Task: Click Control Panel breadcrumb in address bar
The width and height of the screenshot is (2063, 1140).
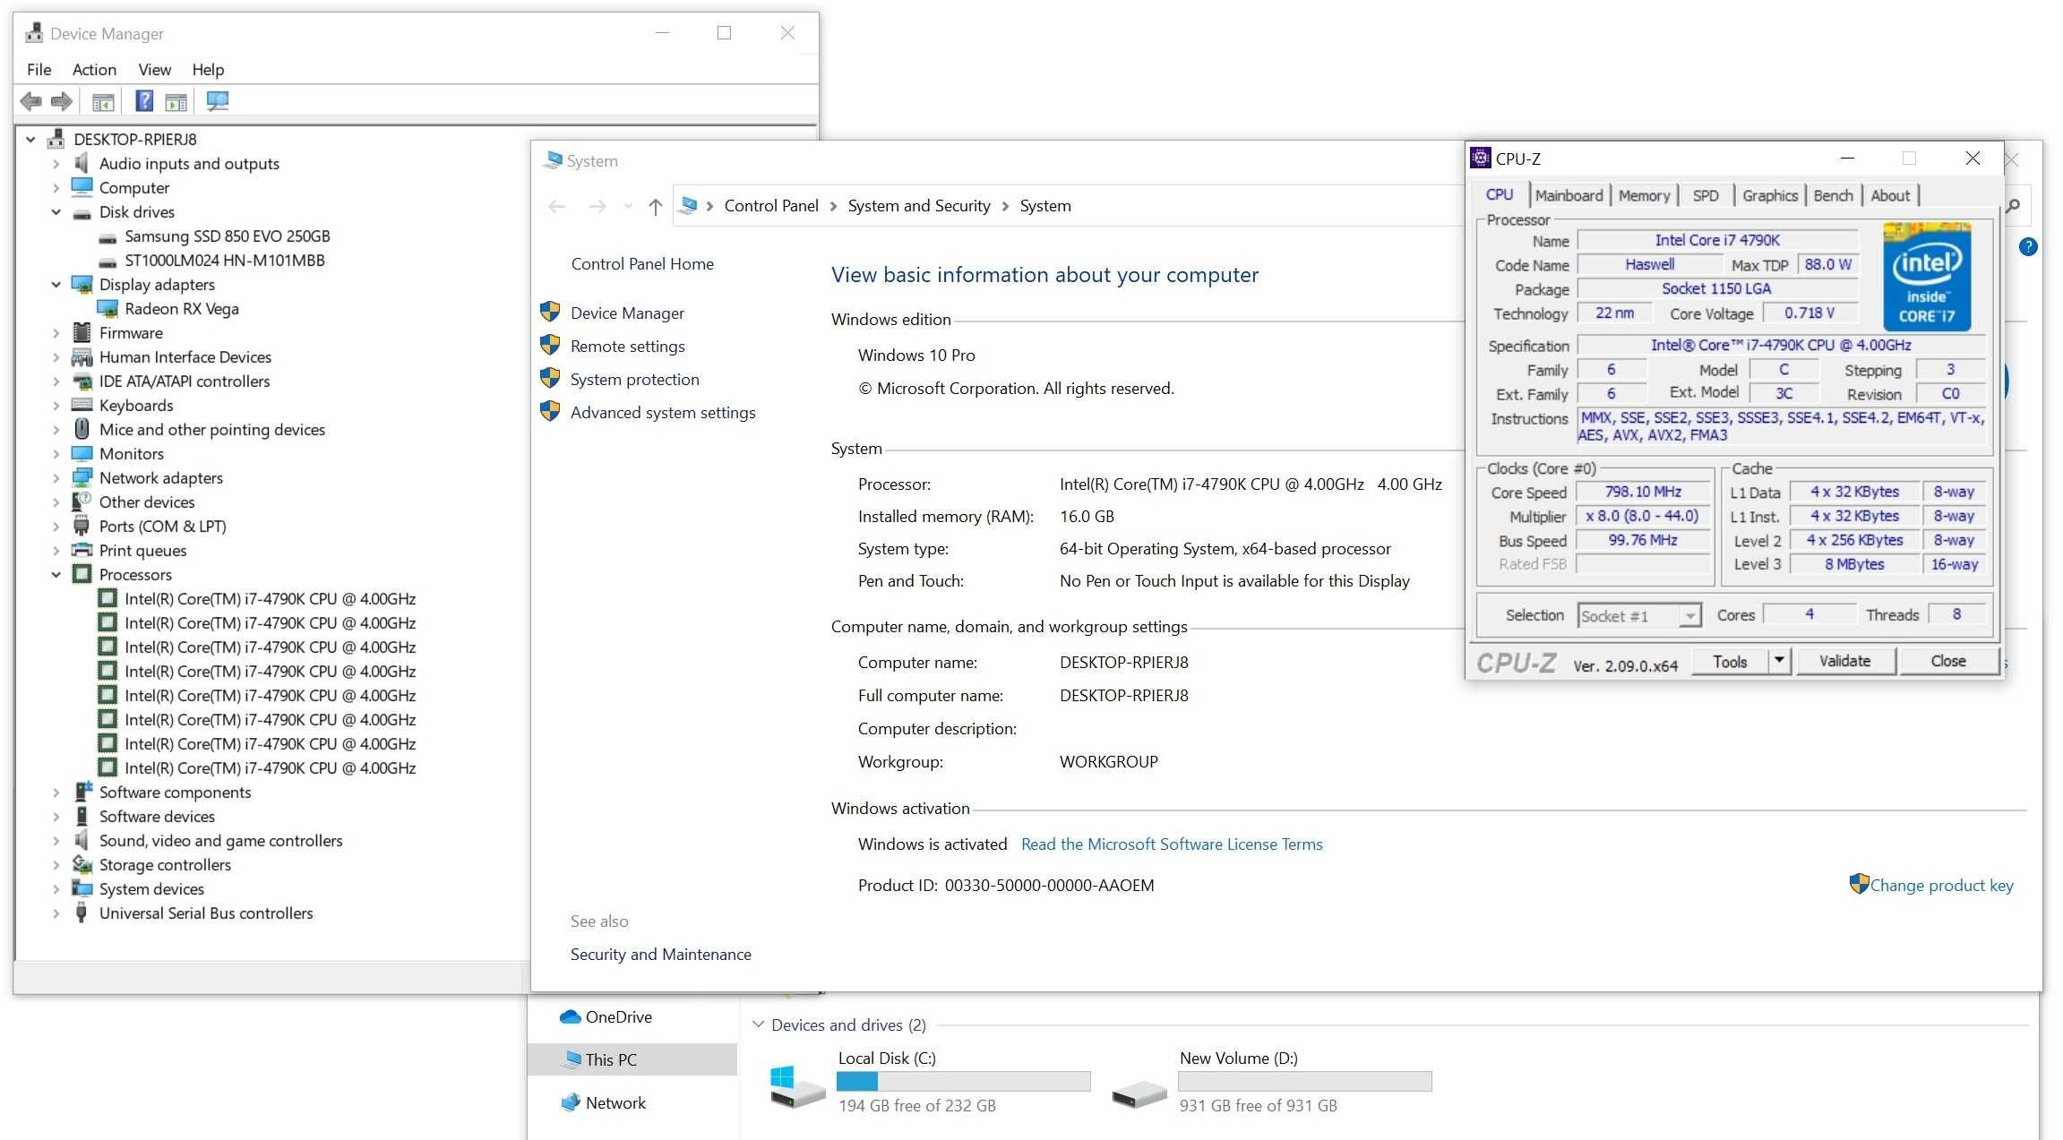Action: point(771,206)
